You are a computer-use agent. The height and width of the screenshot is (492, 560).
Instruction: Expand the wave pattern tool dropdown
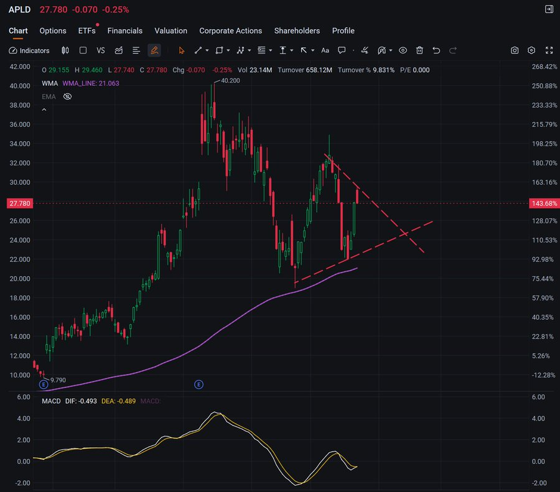point(250,50)
